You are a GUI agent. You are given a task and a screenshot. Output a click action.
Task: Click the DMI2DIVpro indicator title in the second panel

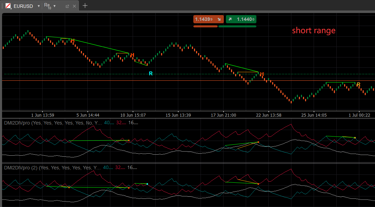(x=53, y=123)
